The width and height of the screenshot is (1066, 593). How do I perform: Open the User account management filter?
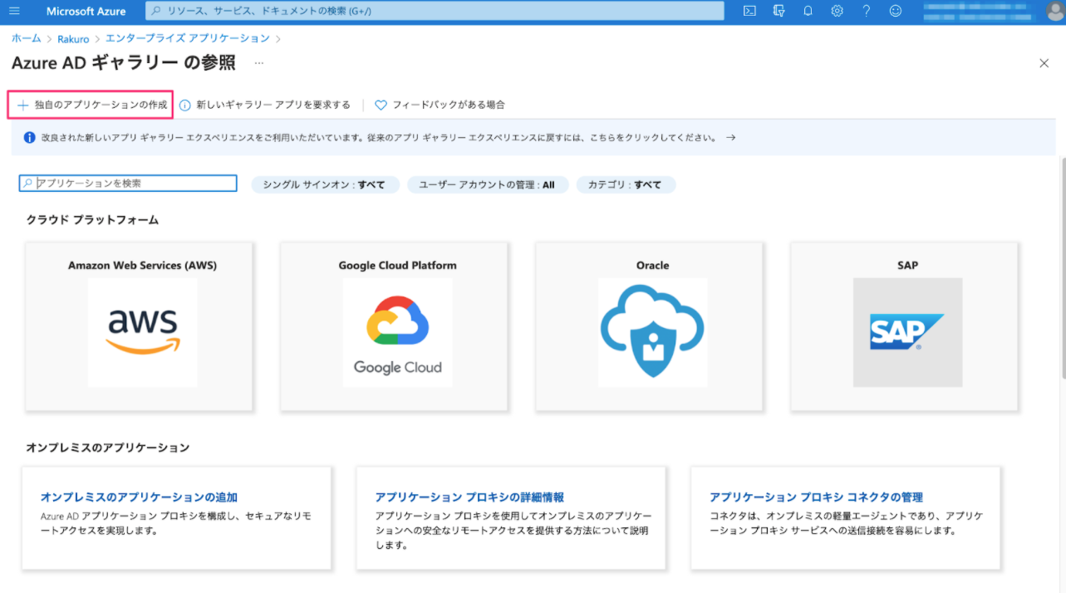click(x=487, y=184)
